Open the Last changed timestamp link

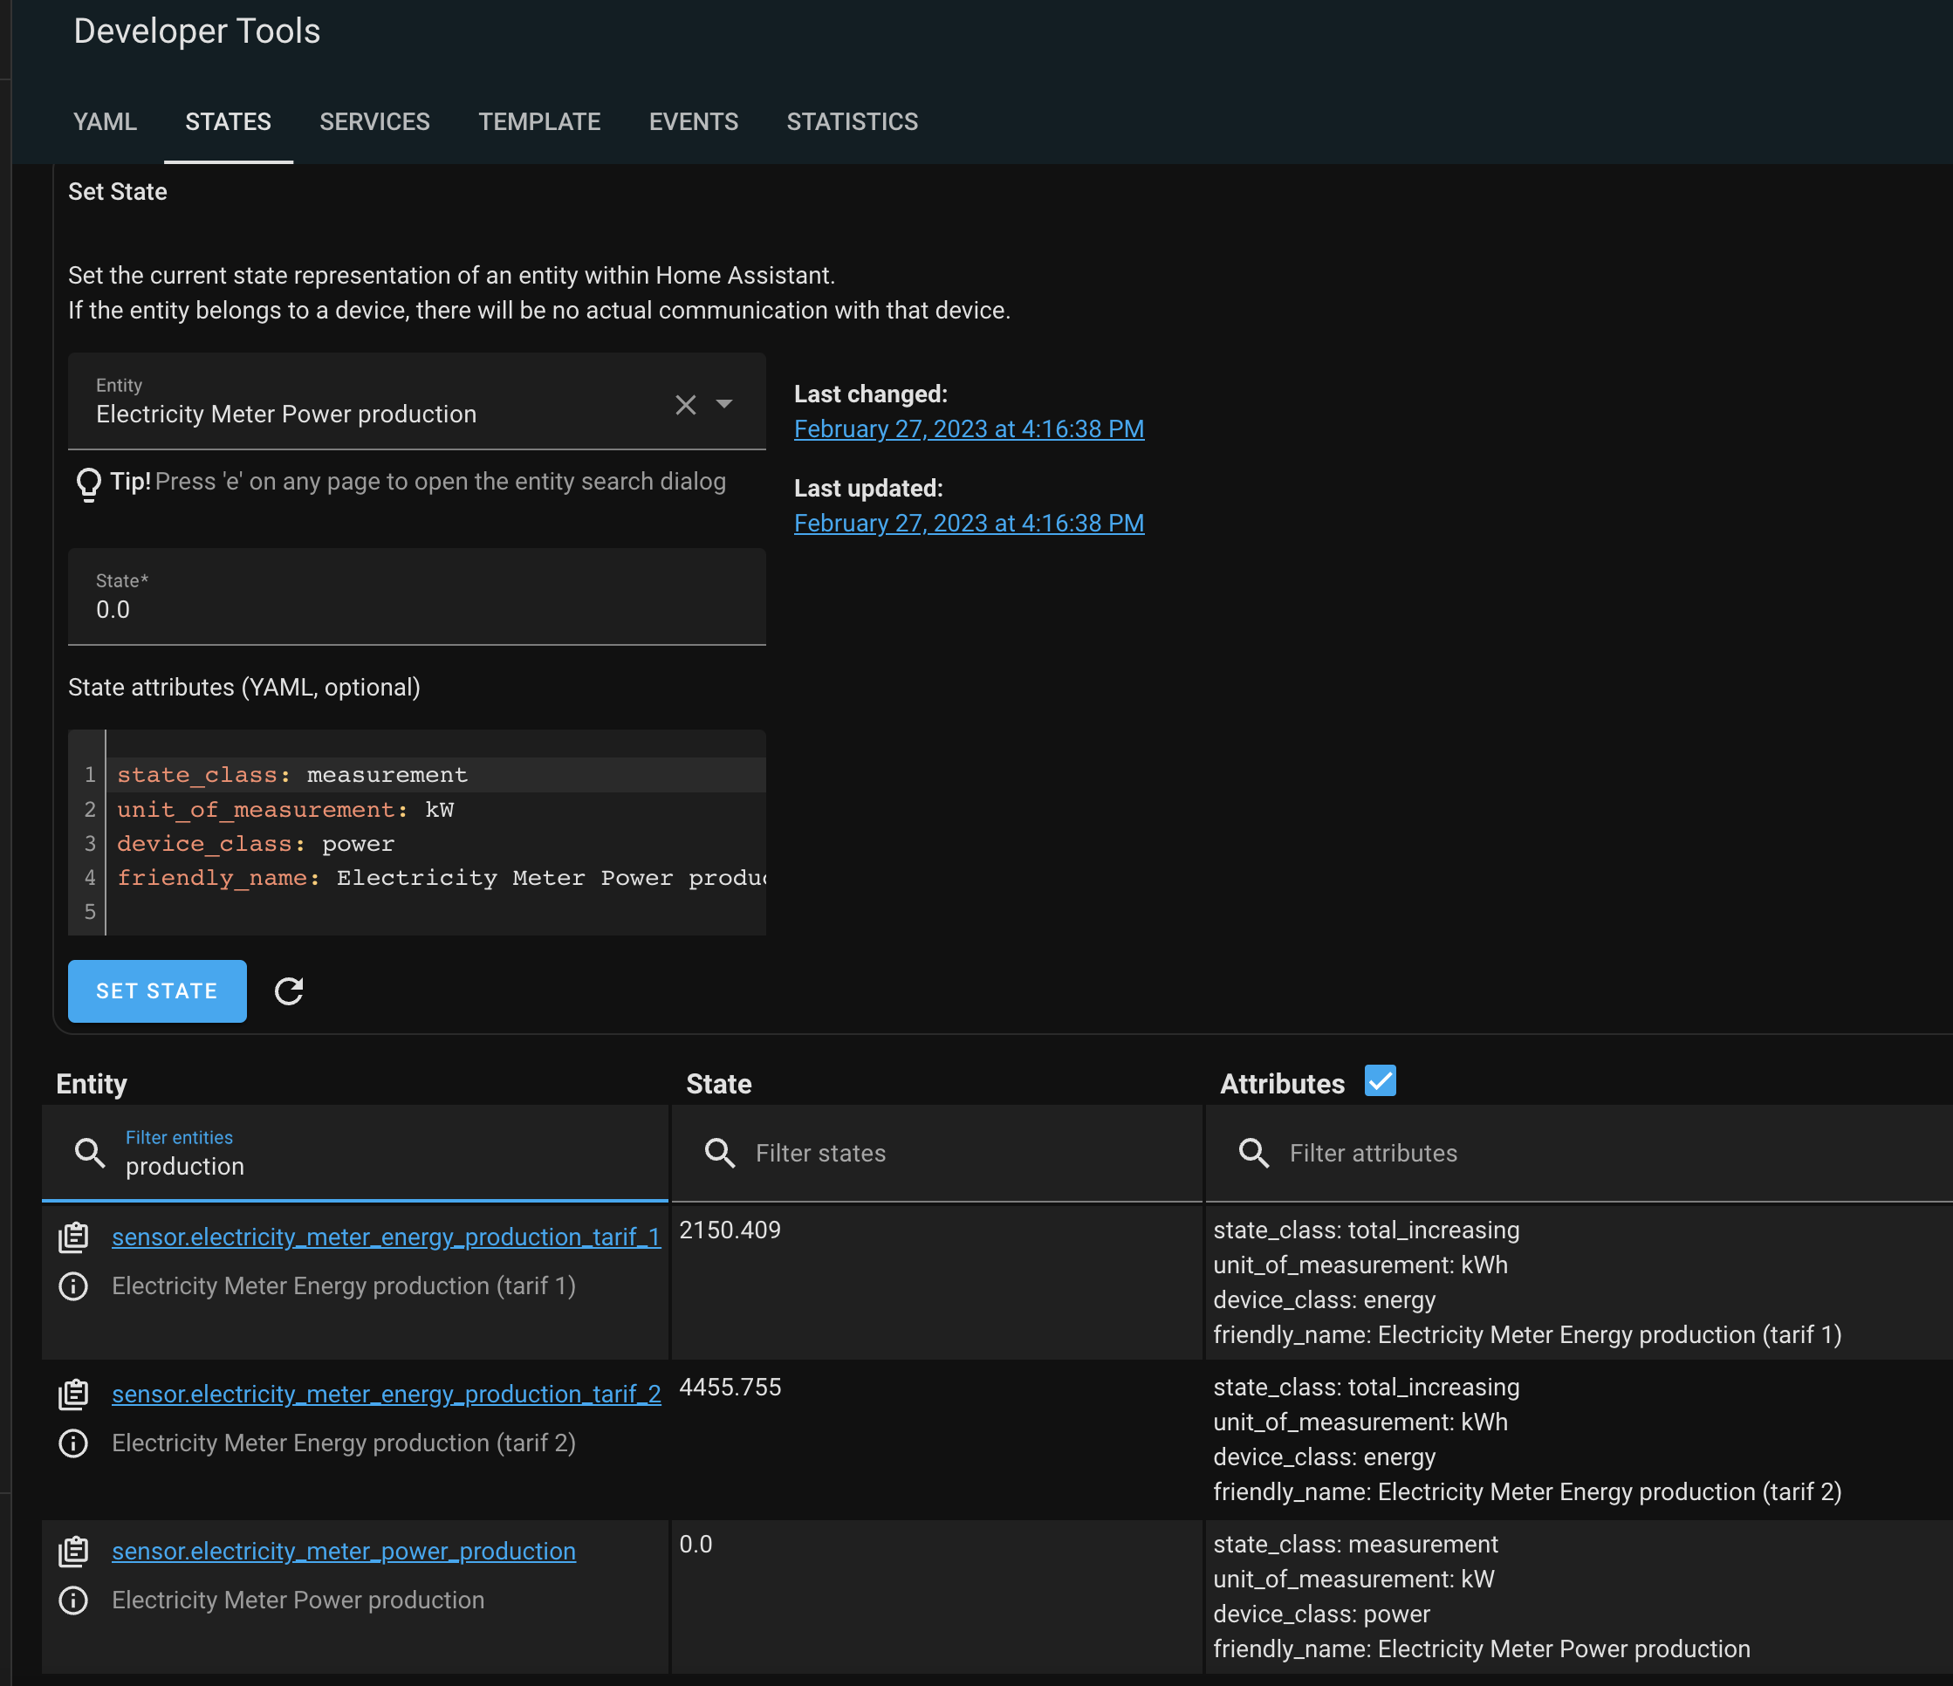968,429
